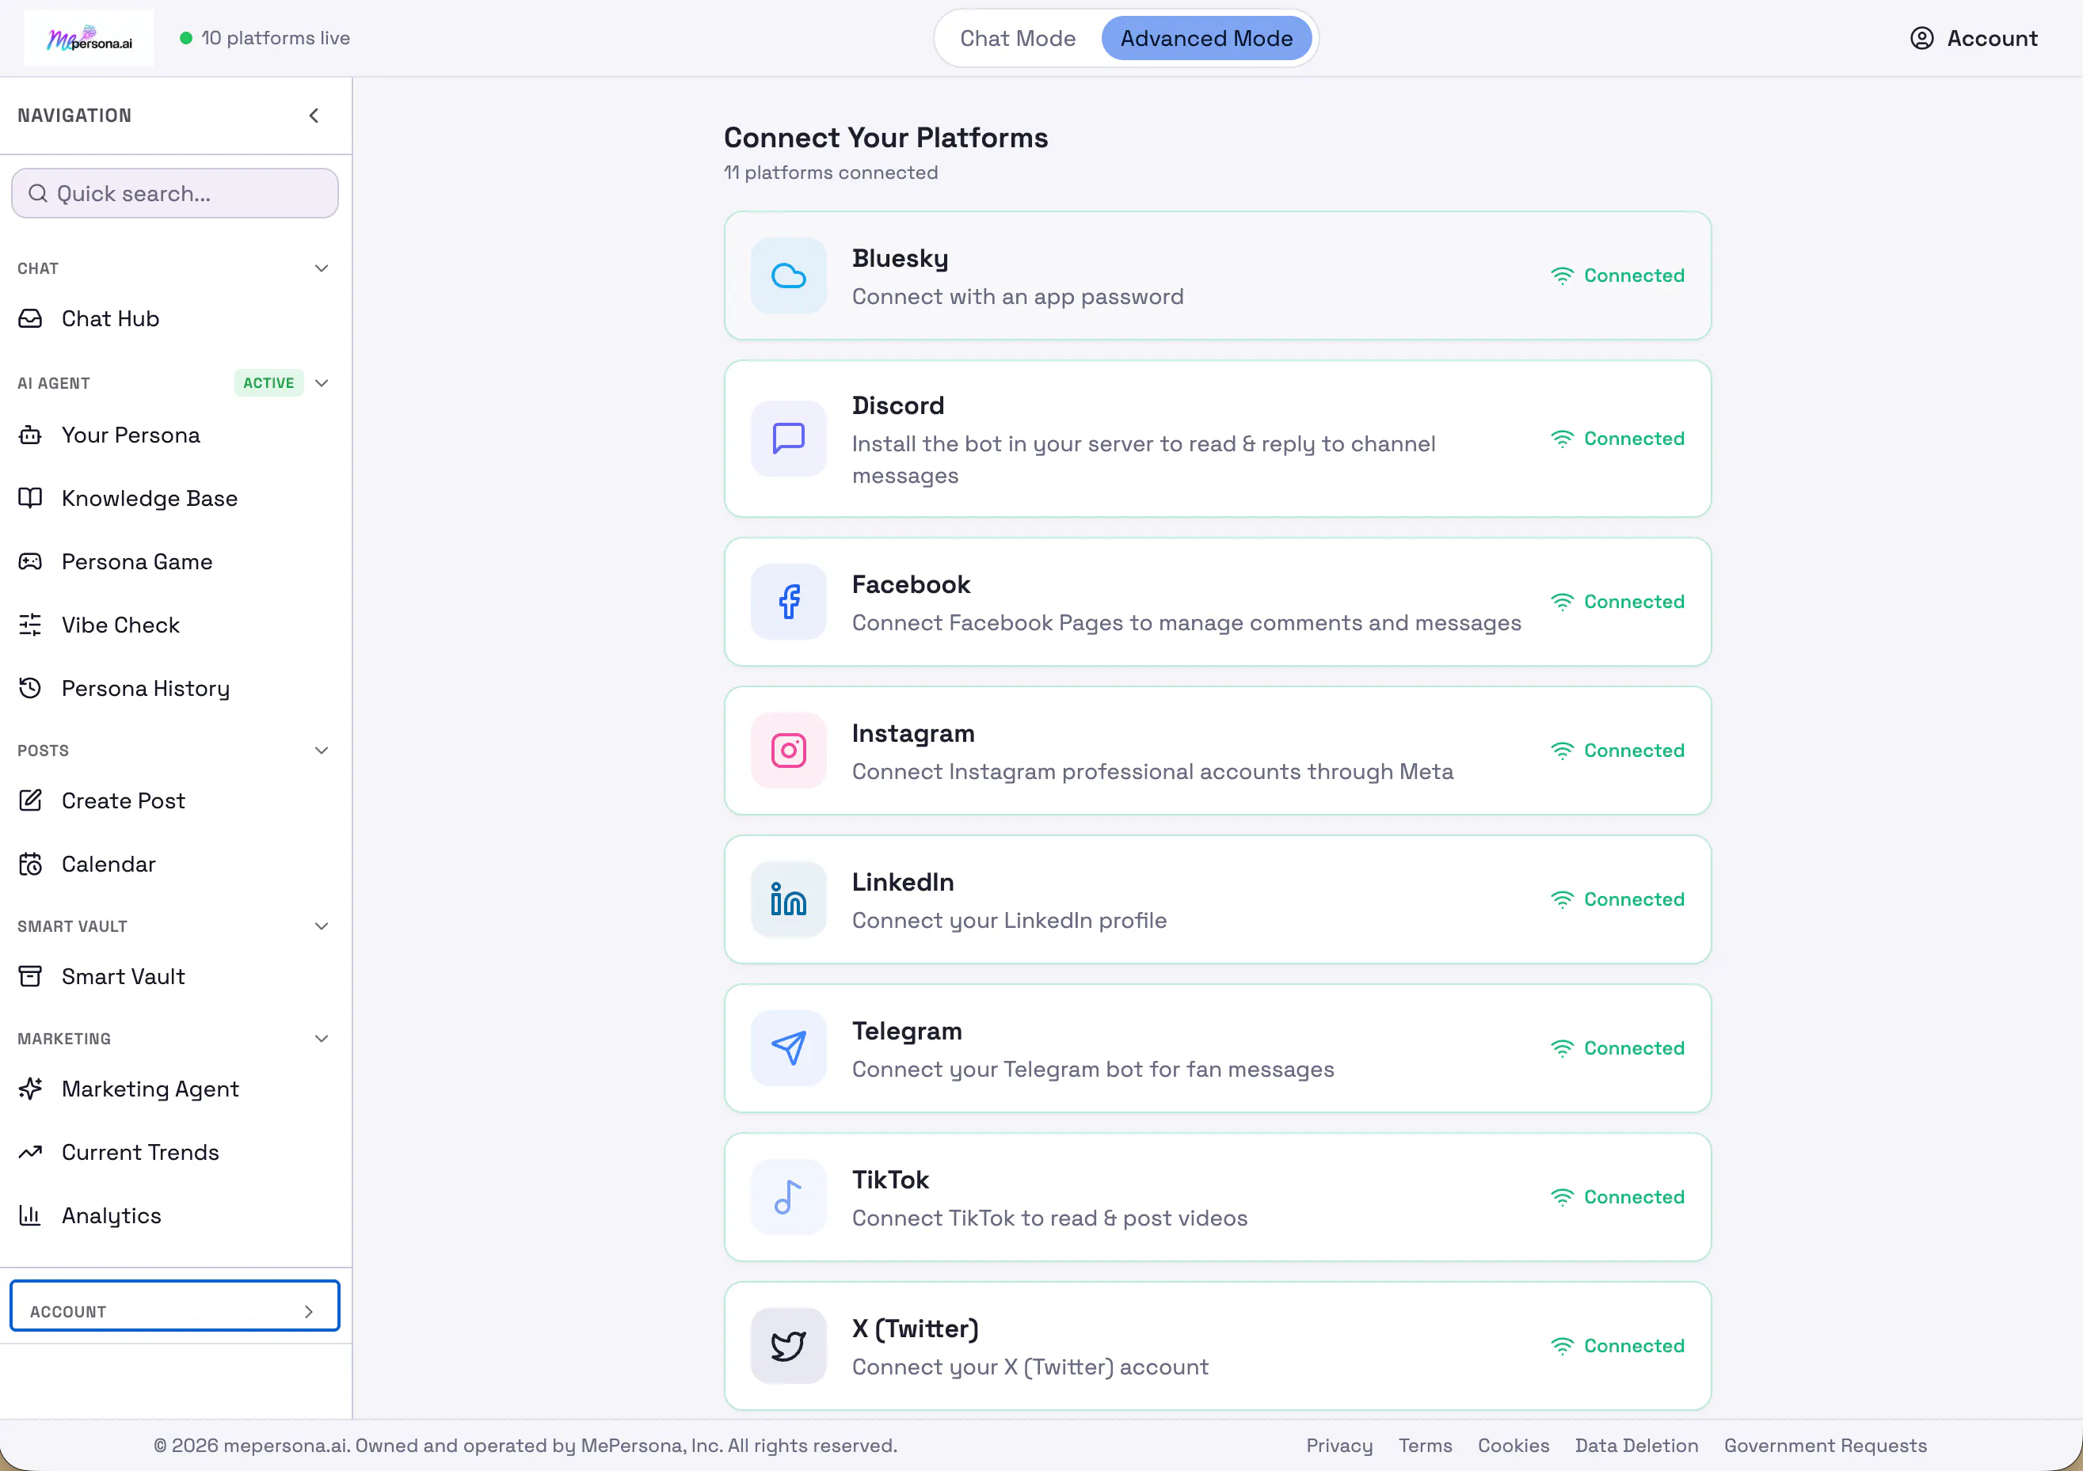This screenshot has height=1471, width=2083.
Task: Open Vibe Check
Action: coord(175,625)
